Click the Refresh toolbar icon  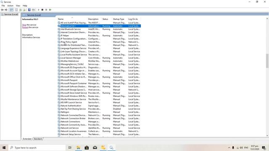click(21, 10)
